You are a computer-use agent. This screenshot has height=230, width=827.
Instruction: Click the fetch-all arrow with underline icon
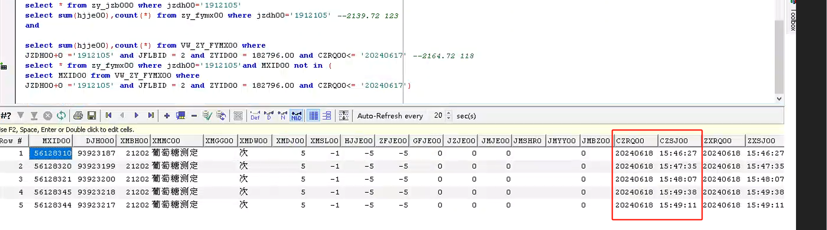pos(34,116)
